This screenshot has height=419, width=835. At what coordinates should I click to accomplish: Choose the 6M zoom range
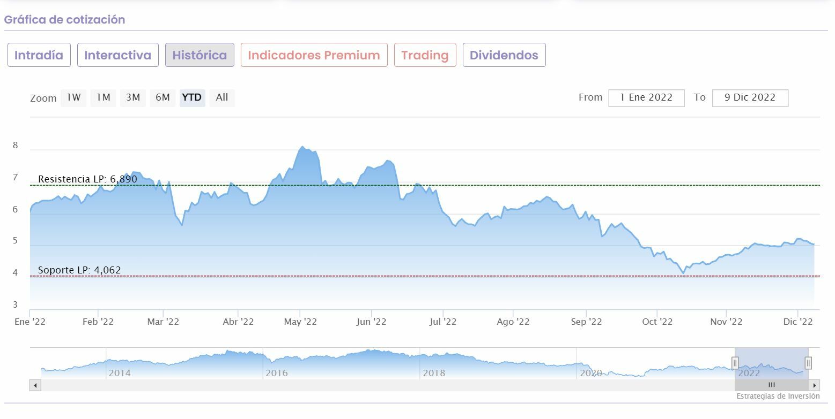[162, 97]
